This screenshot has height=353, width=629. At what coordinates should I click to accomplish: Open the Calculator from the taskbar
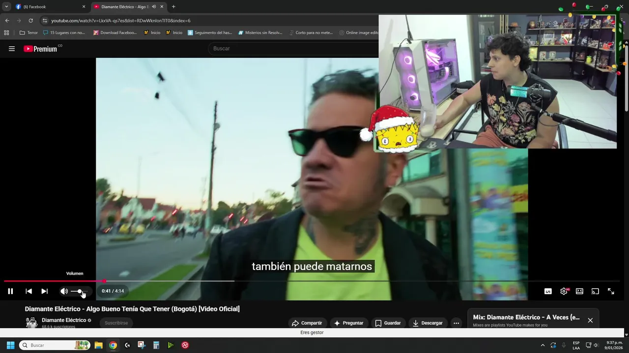[x=156, y=345]
